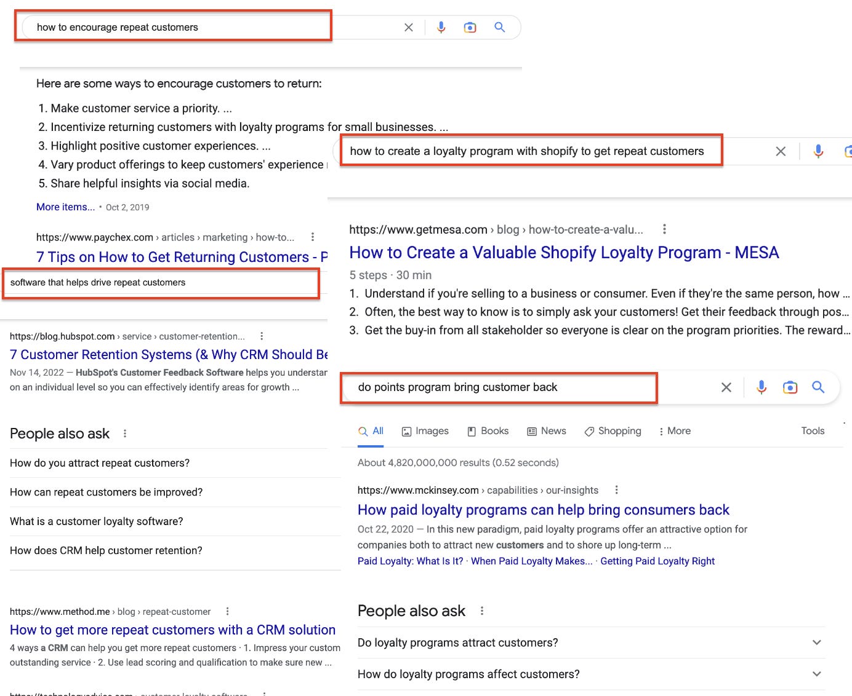Switch to the Books tab
The image size is (852, 696).
click(488, 431)
